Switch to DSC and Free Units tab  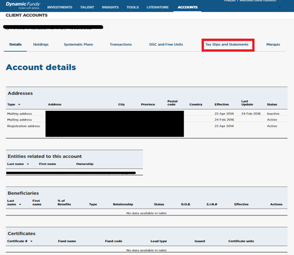pyautogui.click(x=166, y=45)
